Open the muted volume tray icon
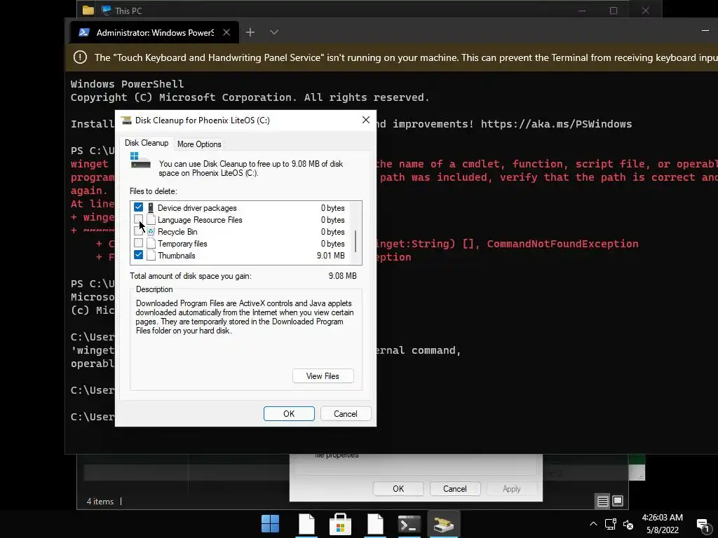The height and width of the screenshot is (538, 718). click(628, 524)
